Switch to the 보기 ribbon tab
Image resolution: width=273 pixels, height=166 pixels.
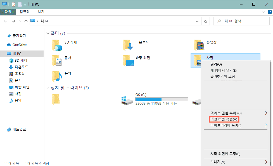(41, 12)
